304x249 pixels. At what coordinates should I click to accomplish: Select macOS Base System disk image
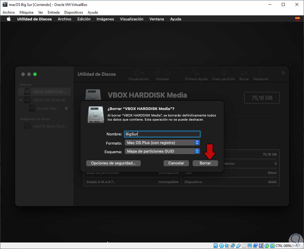[44, 126]
